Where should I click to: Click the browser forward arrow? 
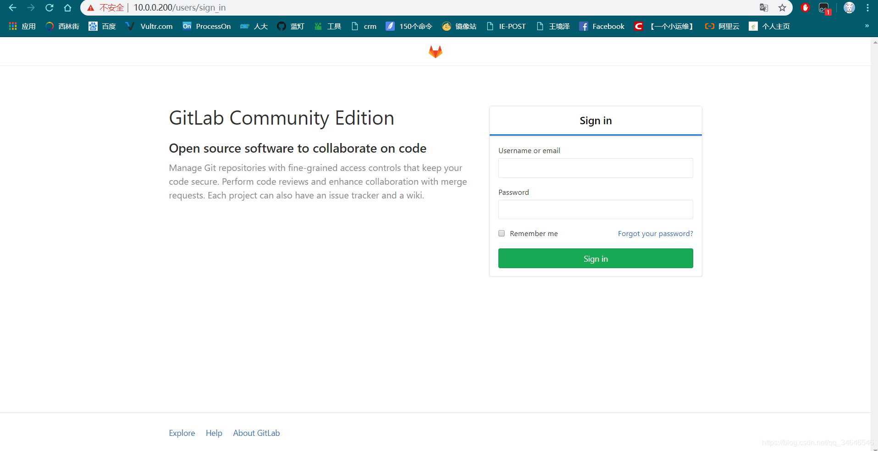(x=31, y=8)
